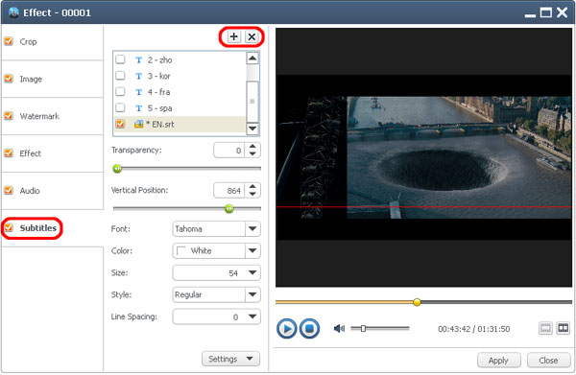Click the Transparency slider handle
The width and height of the screenshot is (576, 375).
pyautogui.click(x=117, y=169)
